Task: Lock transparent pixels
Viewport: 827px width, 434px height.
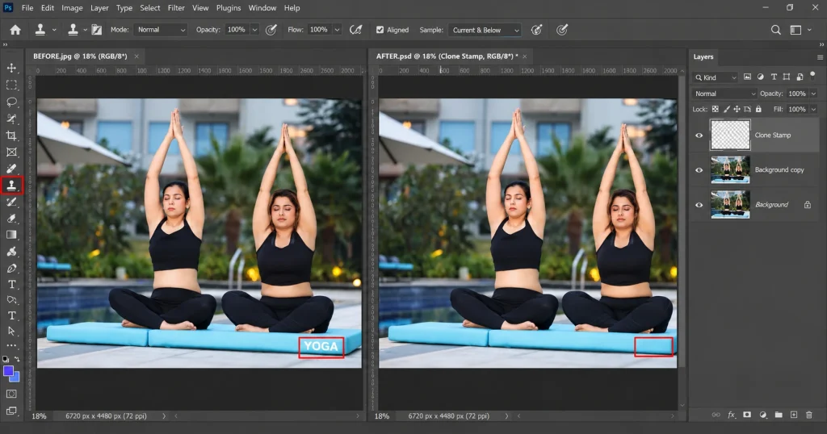Action: 716,109
